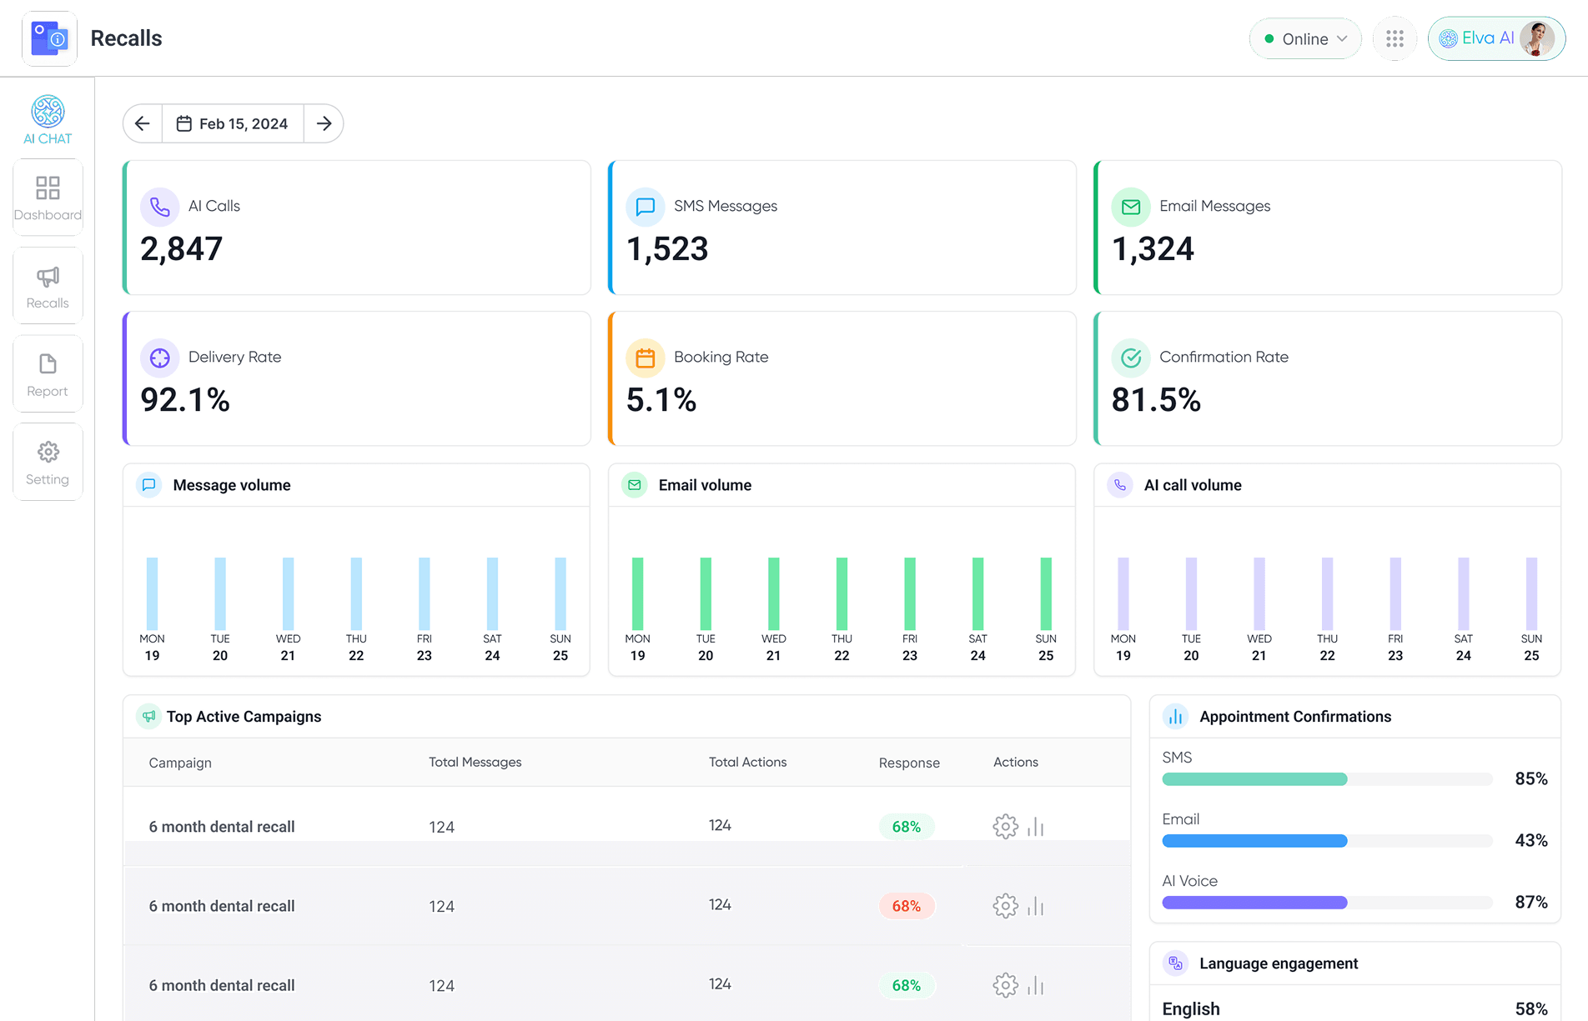Open settings gear for third campaign row
The width and height of the screenshot is (1588, 1021).
[1005, 985]
